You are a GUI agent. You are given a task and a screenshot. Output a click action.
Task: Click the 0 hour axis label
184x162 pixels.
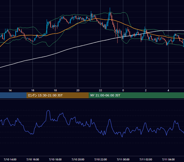coord(123,90)
